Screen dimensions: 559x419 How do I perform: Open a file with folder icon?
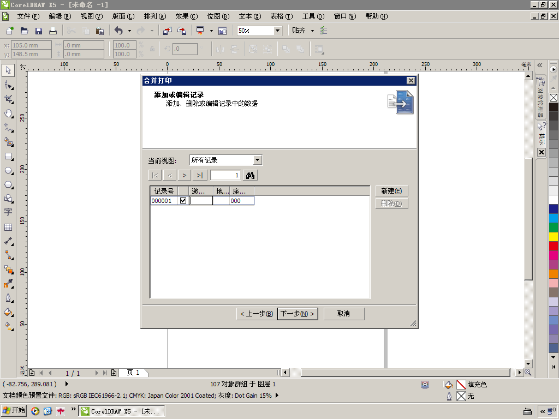(x=24, y=31)
